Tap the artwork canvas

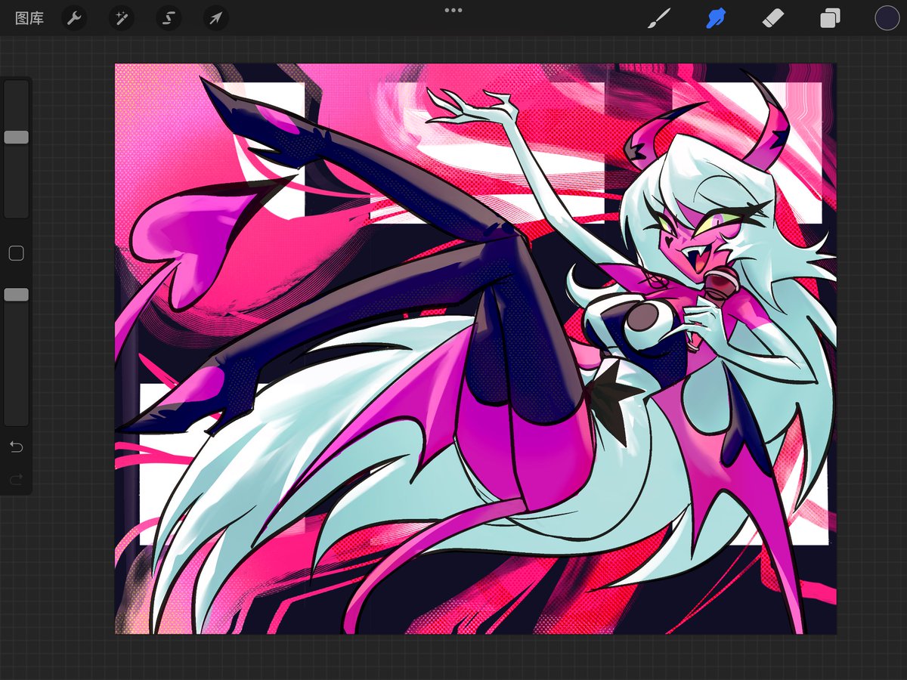(x=475, y=349)
